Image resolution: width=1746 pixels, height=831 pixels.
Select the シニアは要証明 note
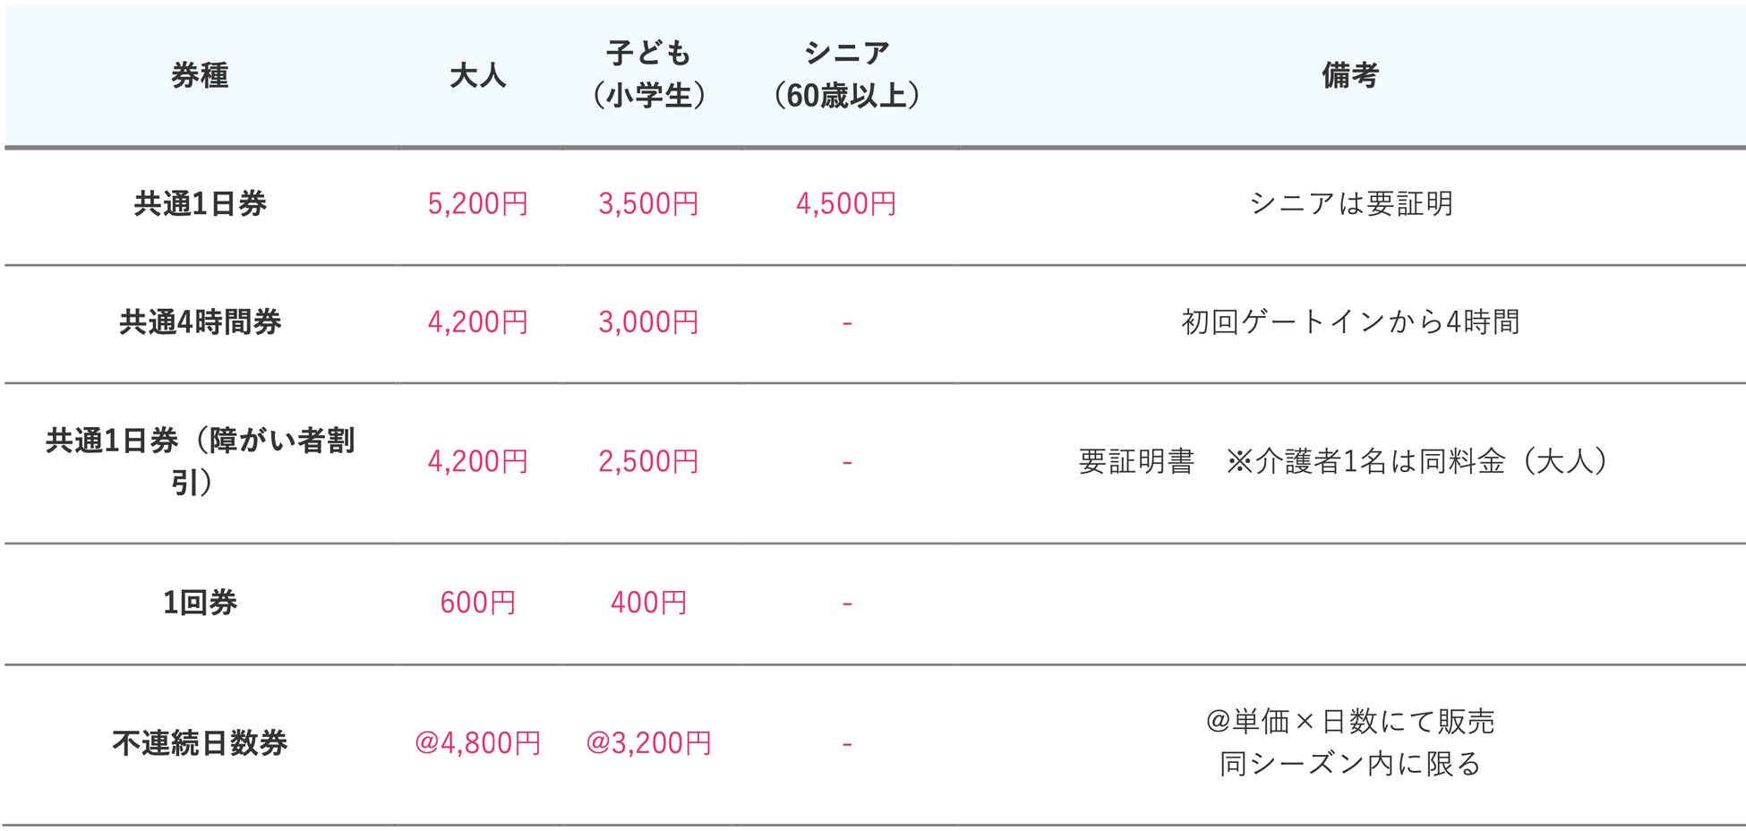tap(1350, 204)
